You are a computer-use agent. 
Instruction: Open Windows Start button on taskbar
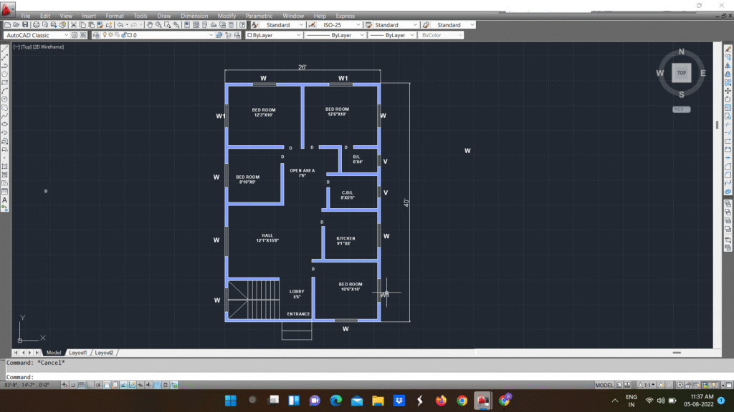[231, 401]
